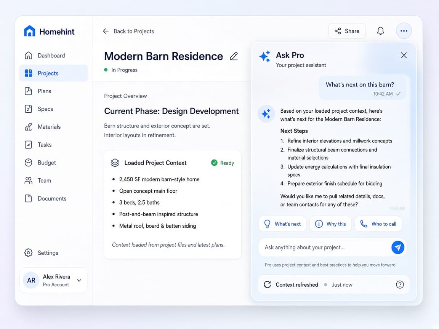Open Dashboard from the sidebar

(53, 55)
